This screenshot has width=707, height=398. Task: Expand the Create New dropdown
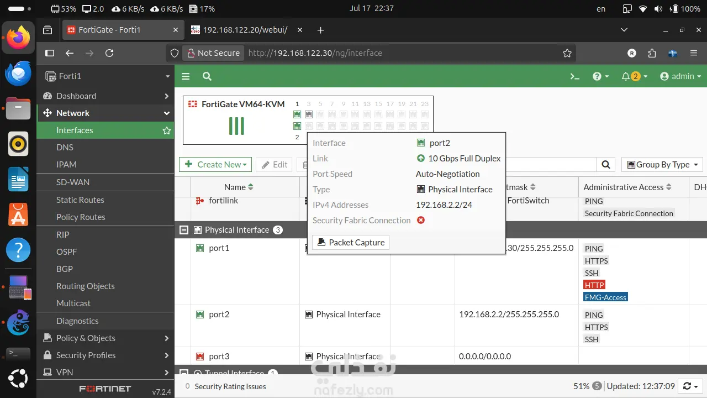tap(215, 164)
